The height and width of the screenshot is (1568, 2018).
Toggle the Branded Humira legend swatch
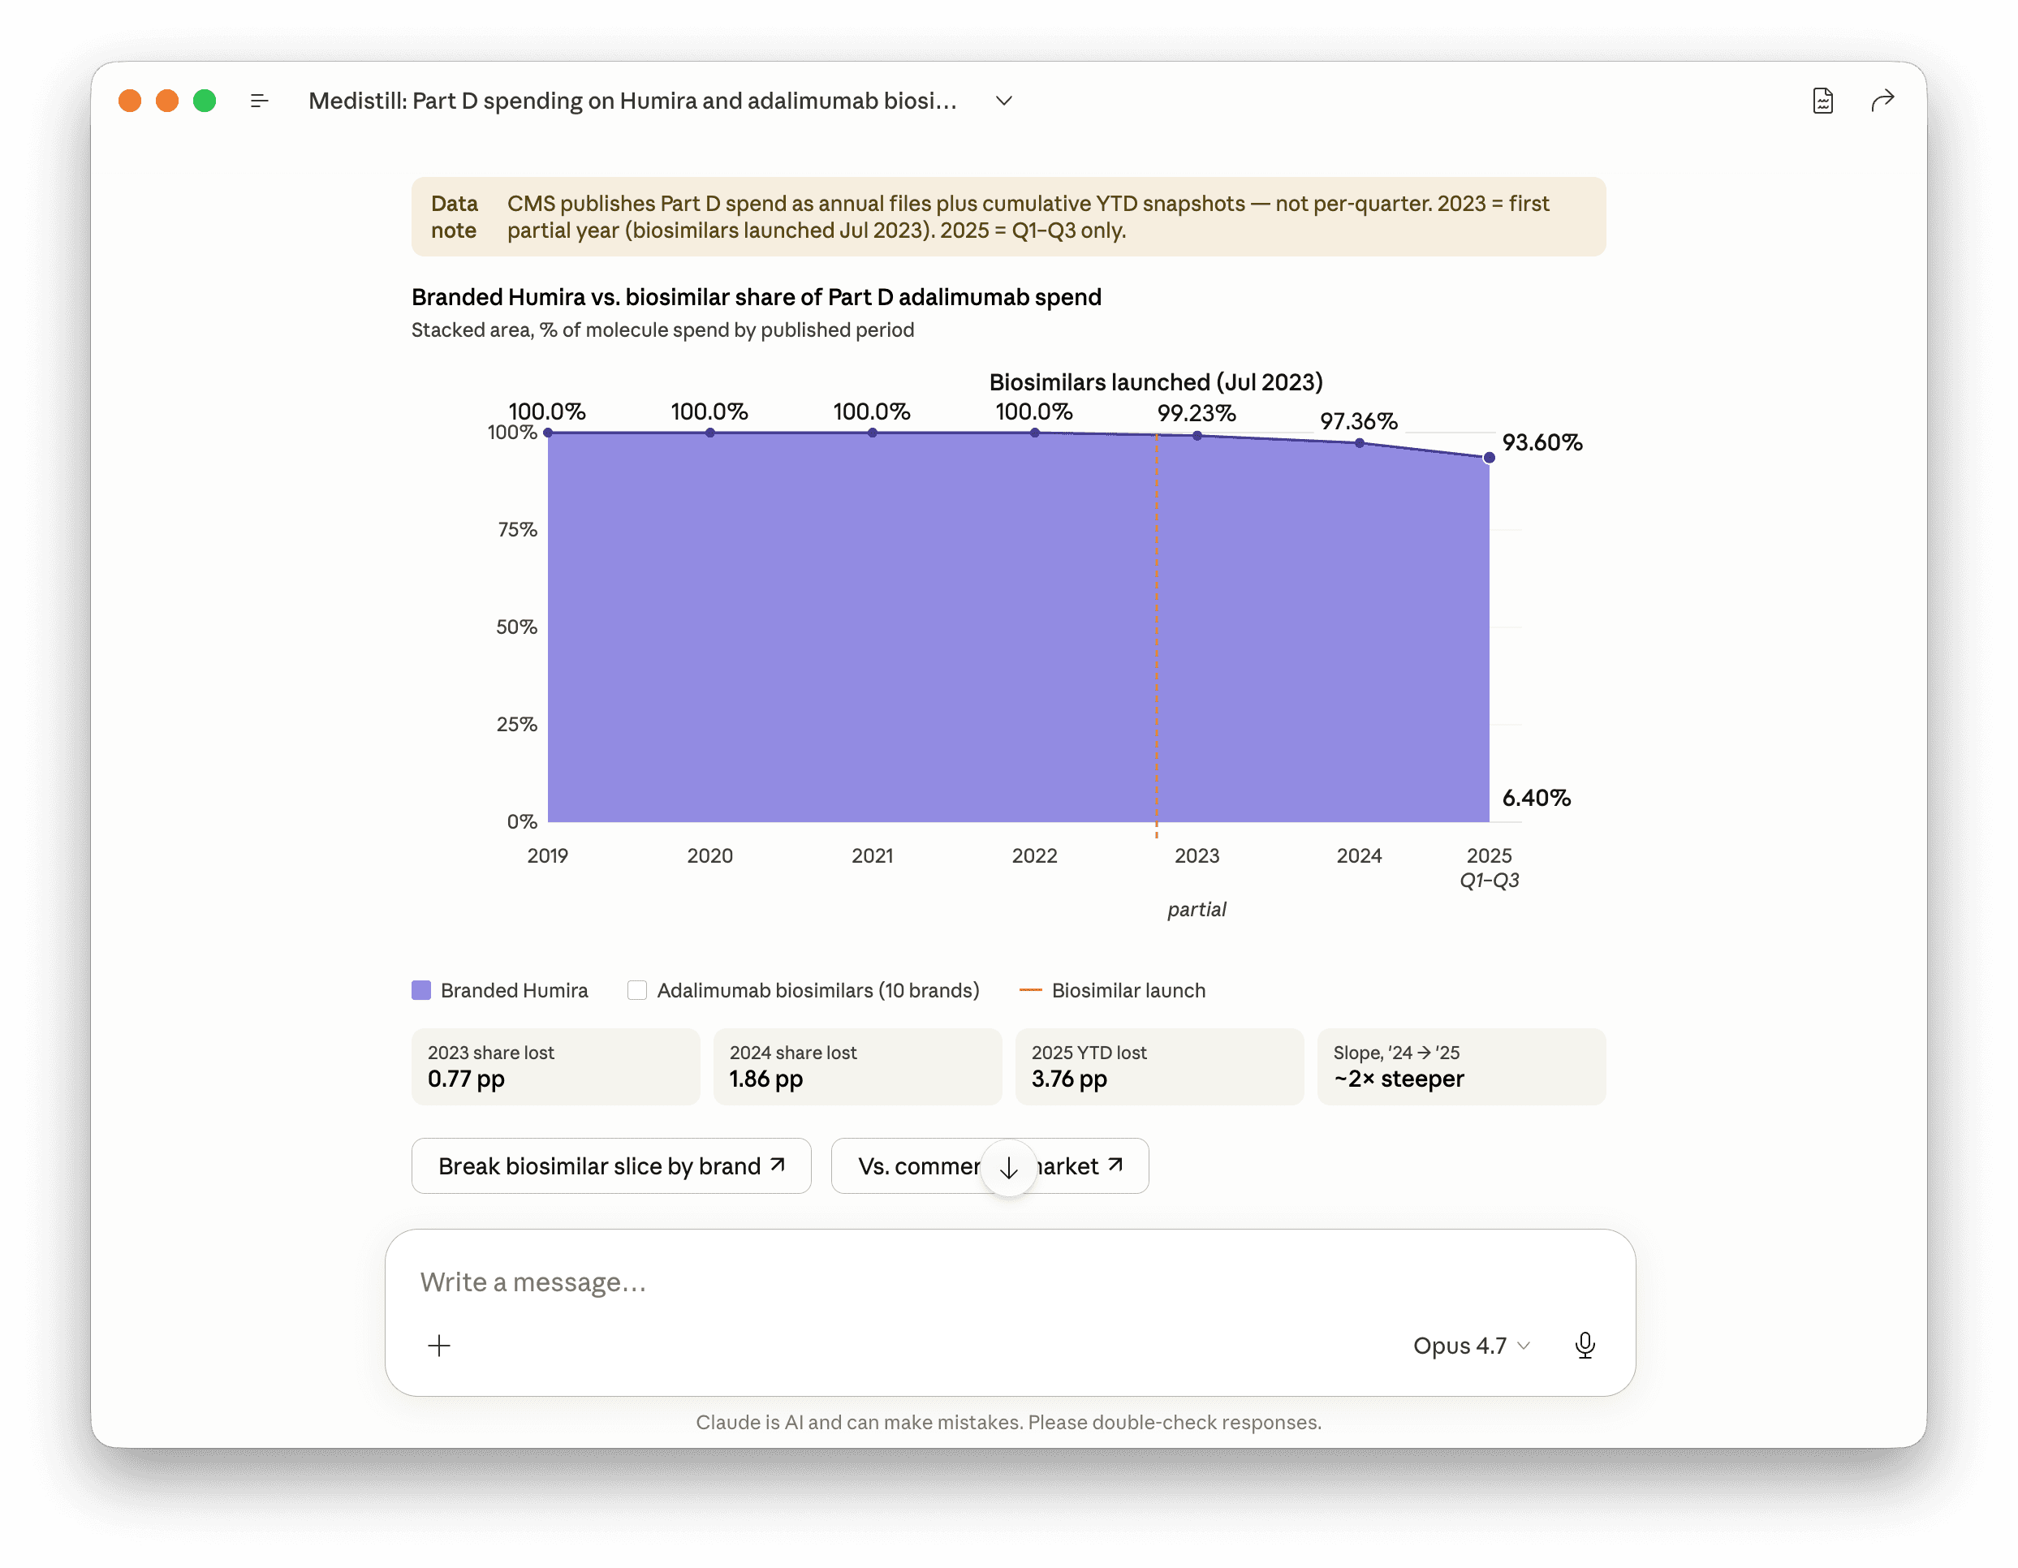pos(420,990)
